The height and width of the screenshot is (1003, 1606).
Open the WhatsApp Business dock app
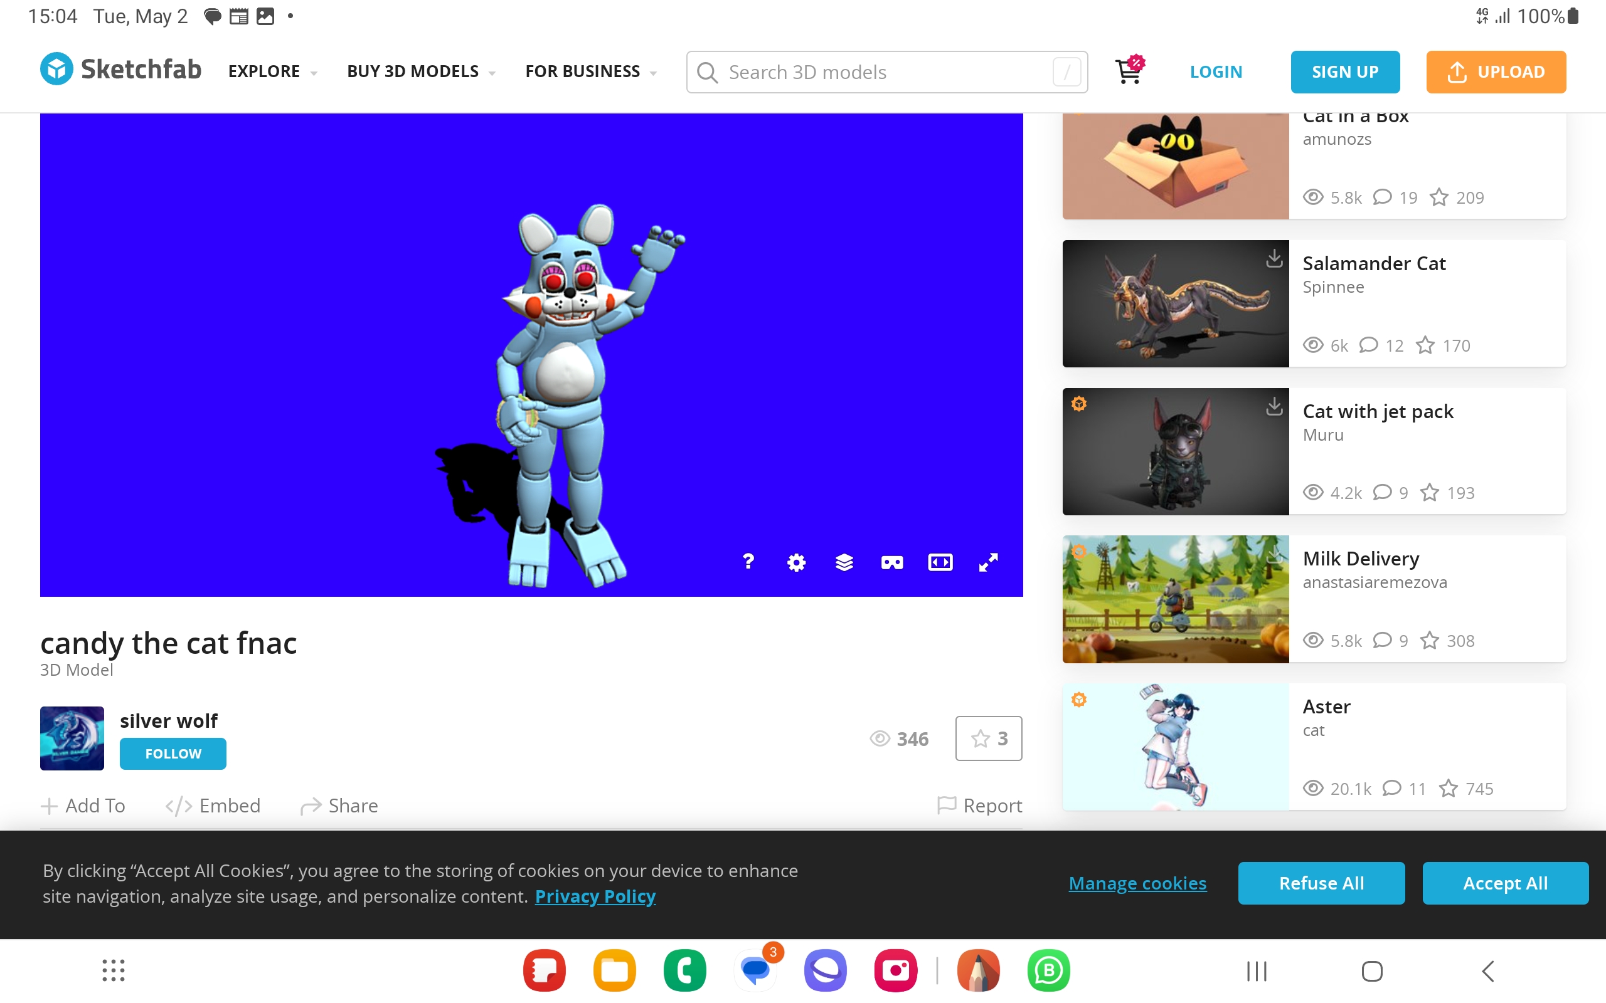pos(1048,970)
